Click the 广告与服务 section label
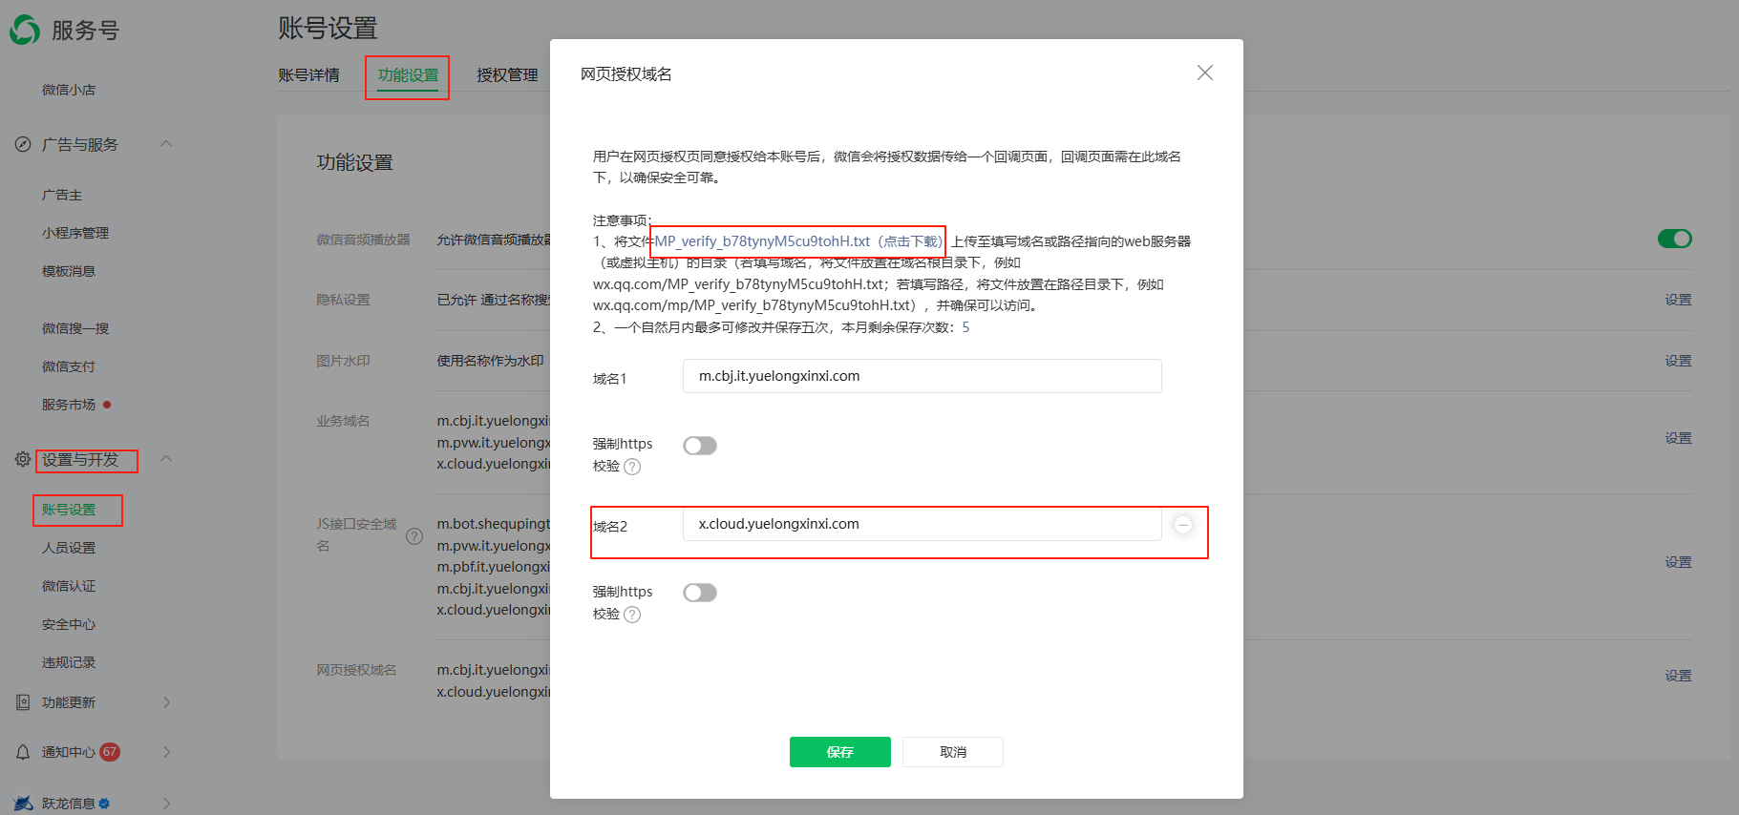 click(x=80, y=144)
